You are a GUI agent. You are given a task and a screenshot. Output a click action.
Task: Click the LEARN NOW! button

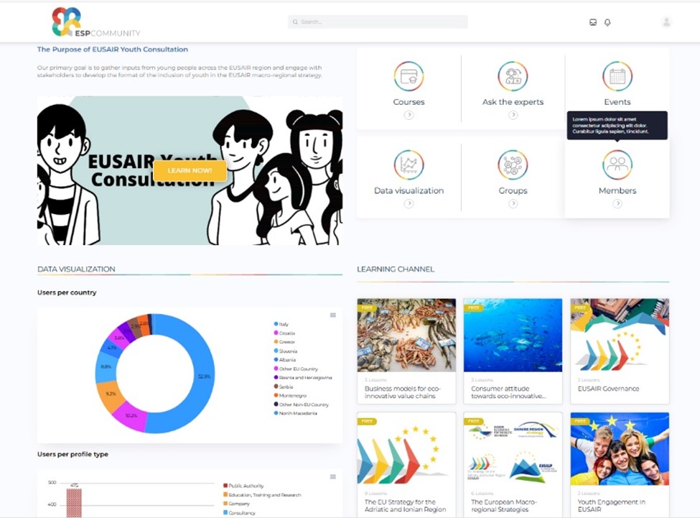[190, 170]
